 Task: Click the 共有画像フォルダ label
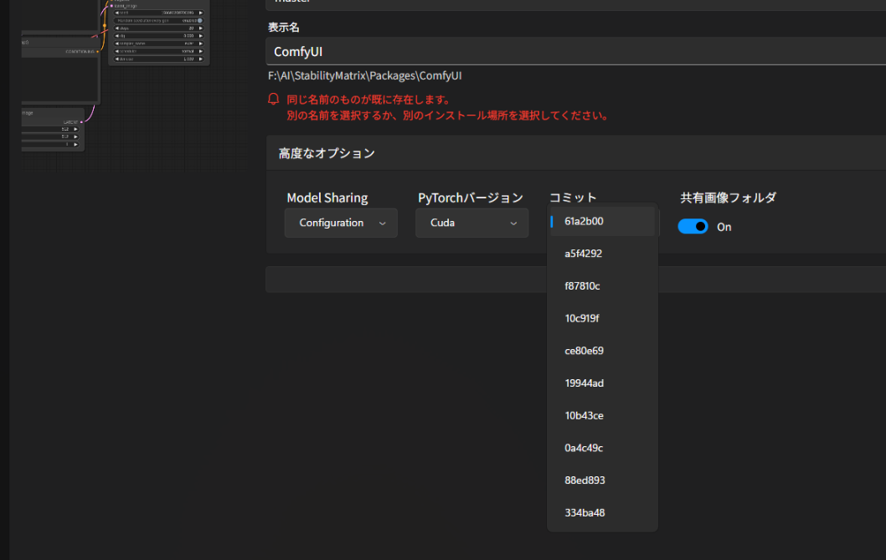point(728,198)
